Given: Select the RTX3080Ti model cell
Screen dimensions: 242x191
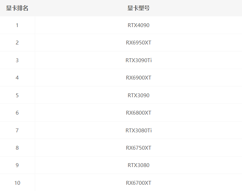Looking at the screenshot, I should click(138, 130).
